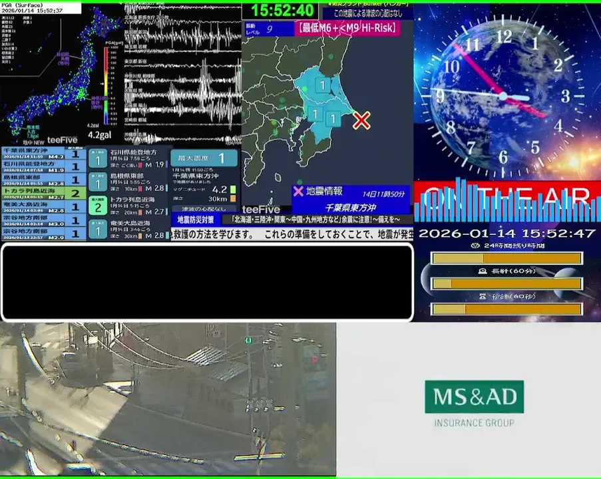Click the この地震による津波の心配はなし notice
The image size is (601, 479).
coord(368,13)
